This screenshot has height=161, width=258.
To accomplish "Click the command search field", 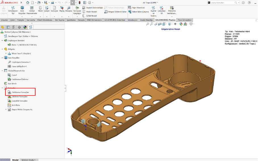I will (x=222, y=3).
